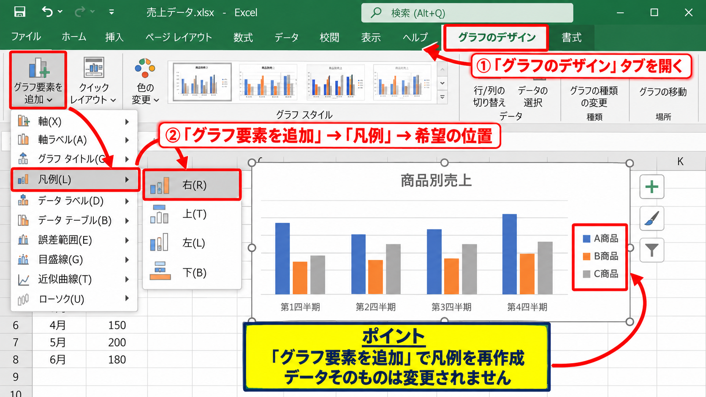
Task: Select the 凡例(L) menu item
Action: point(75,179)
